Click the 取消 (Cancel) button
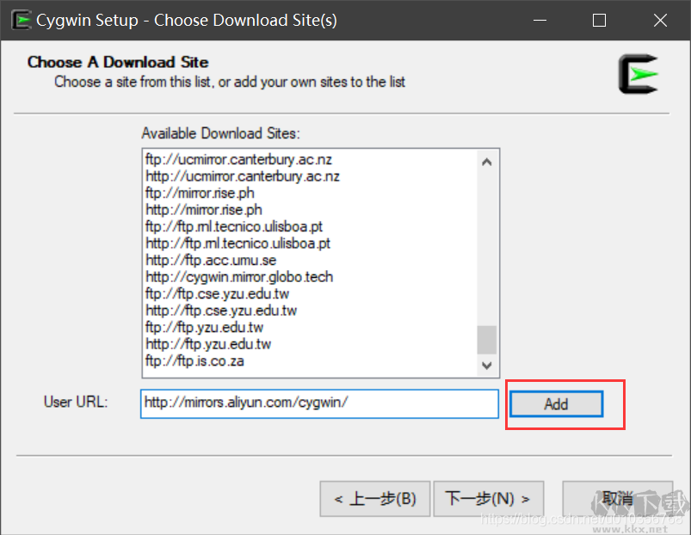Screen dimensions: 691x535 (x=620, y=499)
